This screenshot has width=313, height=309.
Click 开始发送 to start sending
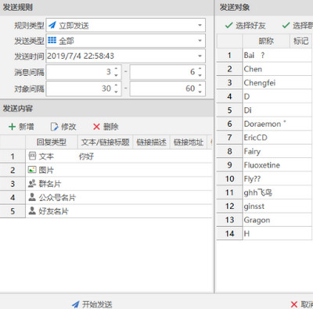tap(92, 304)
